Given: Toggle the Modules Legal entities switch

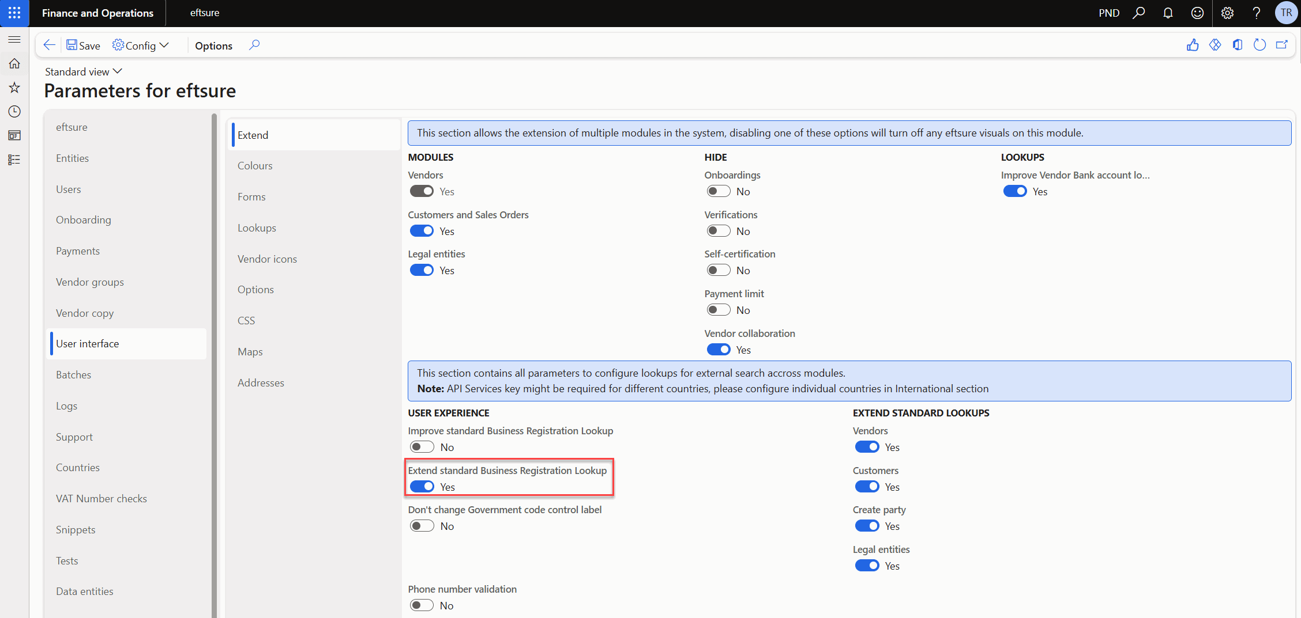Looking at the screenshot, I should tap(422, 270).
